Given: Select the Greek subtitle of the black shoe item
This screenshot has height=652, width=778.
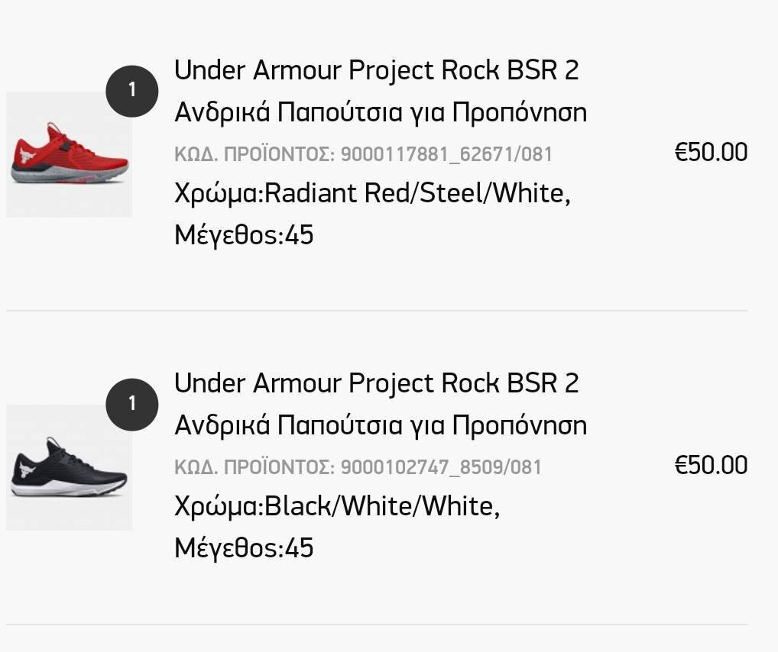Looking at the screenshot, I should point(381,425).
